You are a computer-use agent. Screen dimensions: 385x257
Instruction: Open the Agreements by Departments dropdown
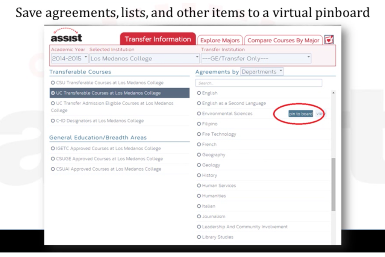pos(262,72)
